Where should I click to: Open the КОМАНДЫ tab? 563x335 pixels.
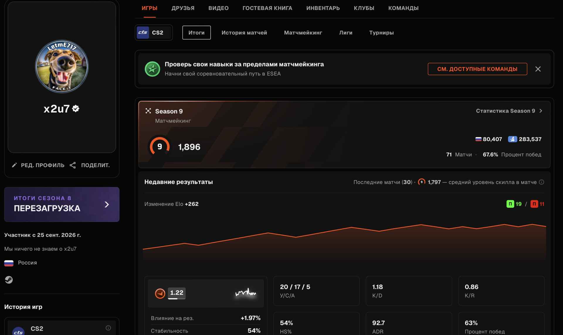point(403,8)
